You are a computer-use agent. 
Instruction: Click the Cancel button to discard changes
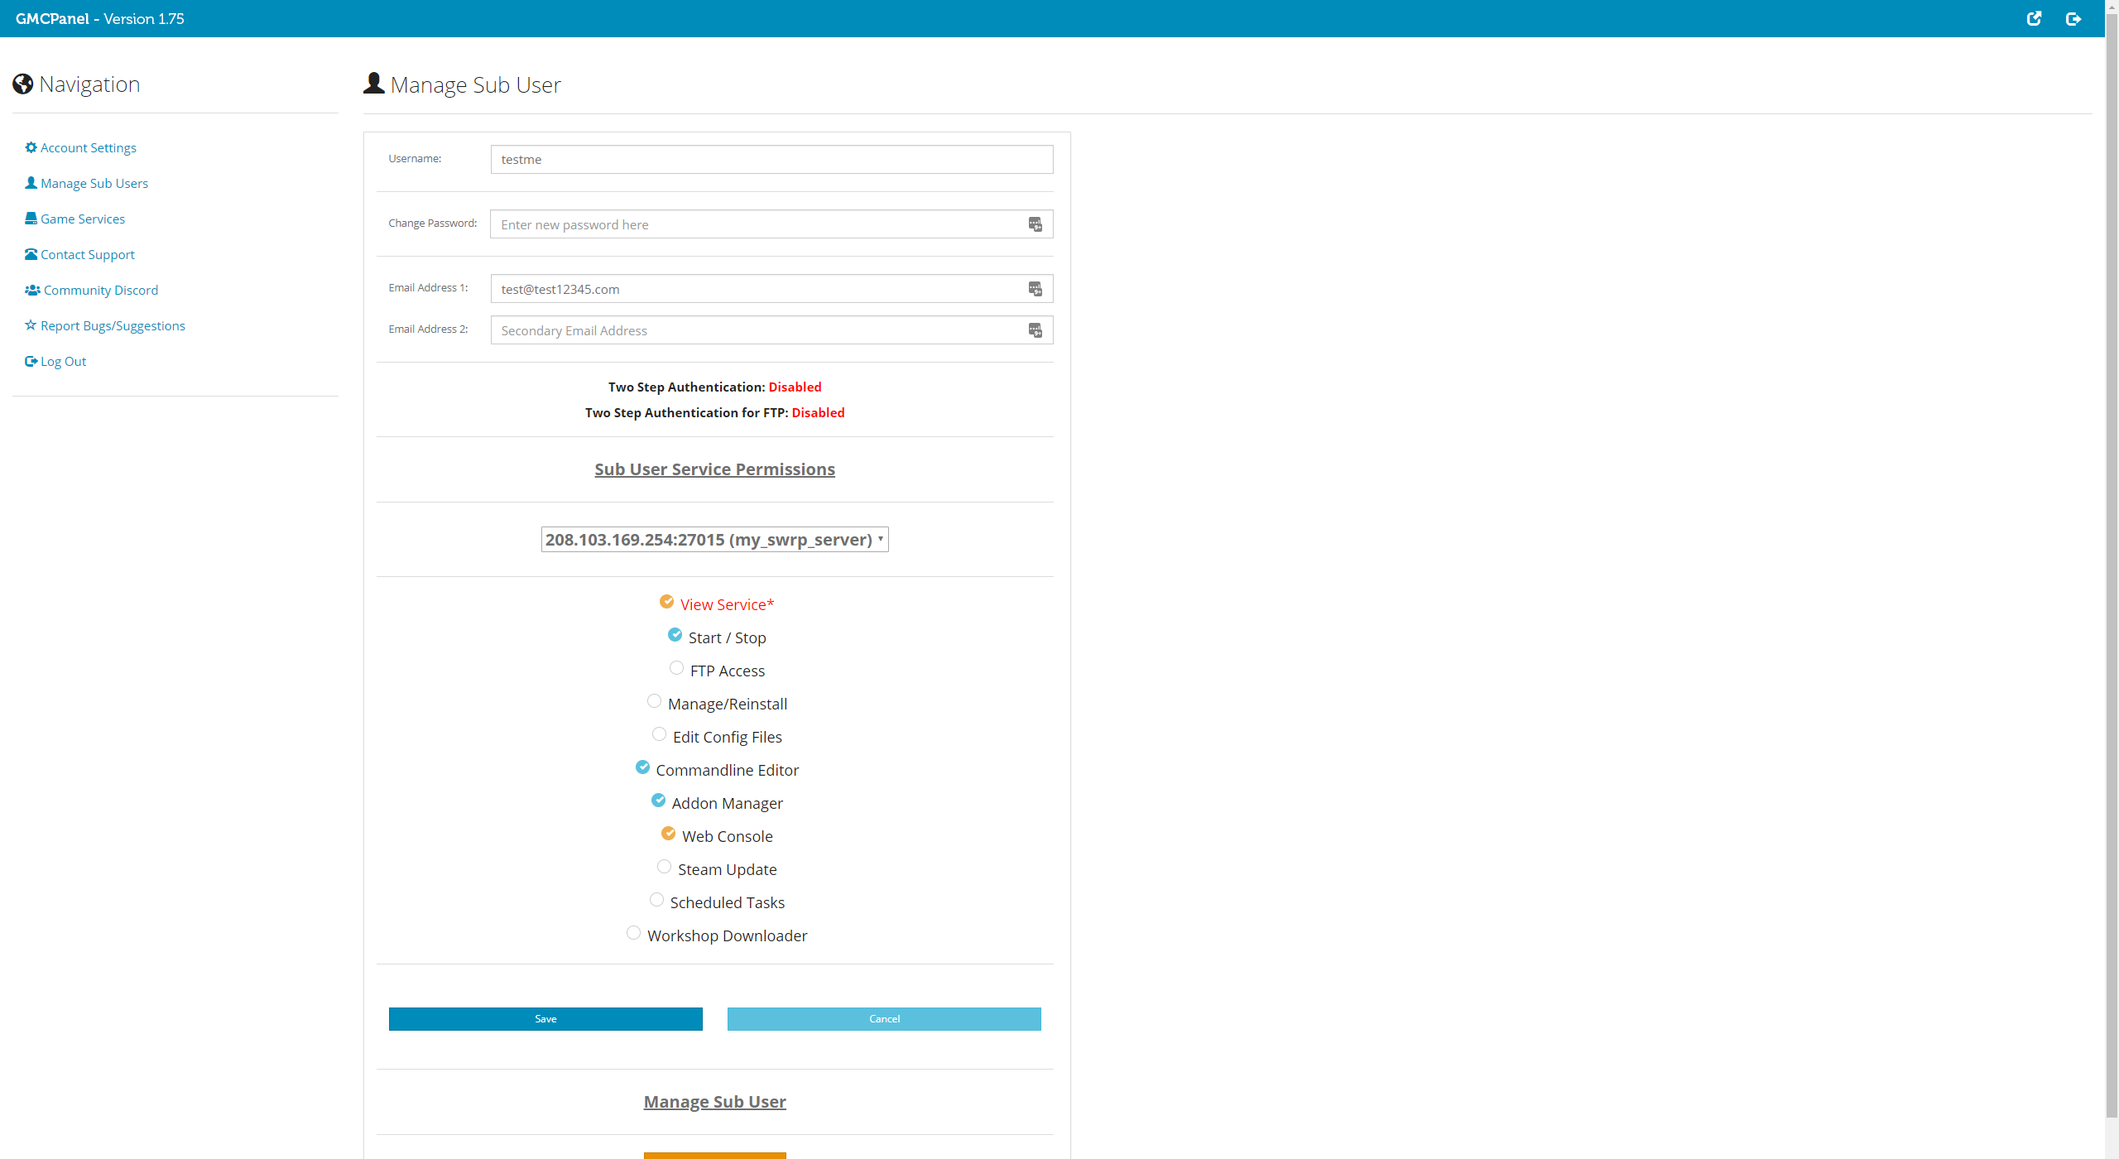pos(883,1017)
